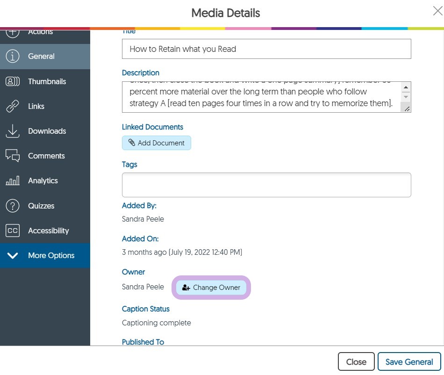Click the Links chain icon

[13, 107]
